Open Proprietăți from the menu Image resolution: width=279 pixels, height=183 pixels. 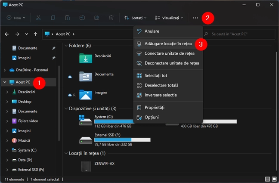(168, 108)
